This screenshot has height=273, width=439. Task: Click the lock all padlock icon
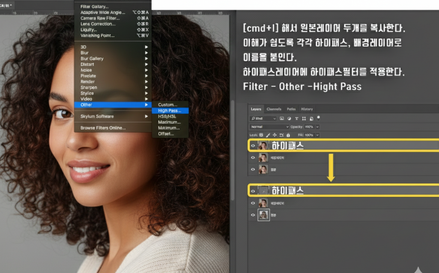[x=288, y=135]
